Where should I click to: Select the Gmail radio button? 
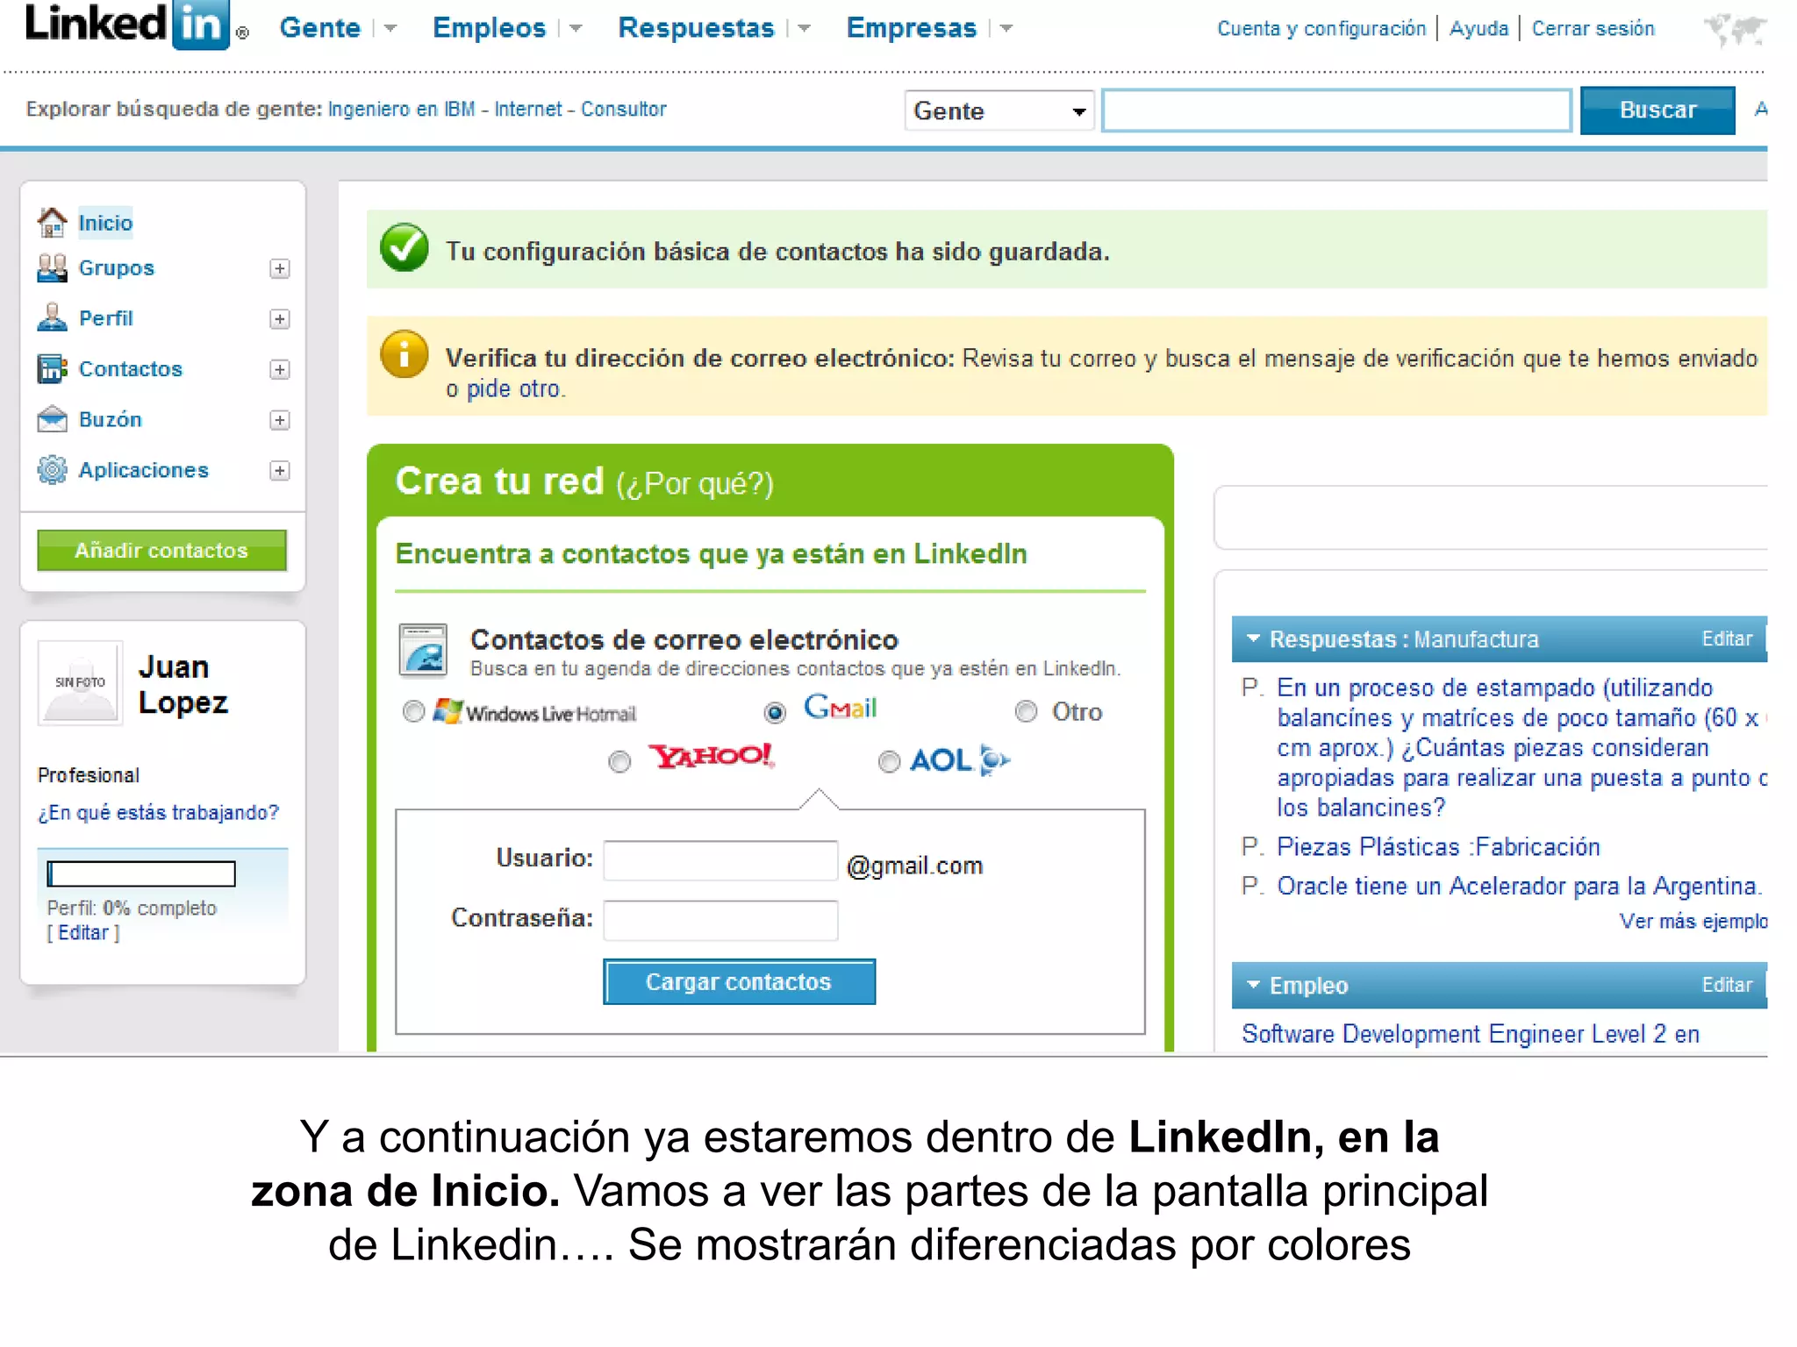775,712
